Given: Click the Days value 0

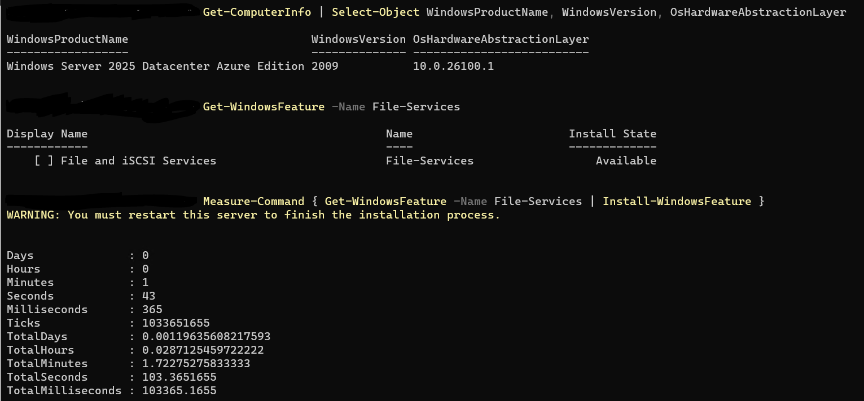Looking at the screenshot, I should 145,255.
